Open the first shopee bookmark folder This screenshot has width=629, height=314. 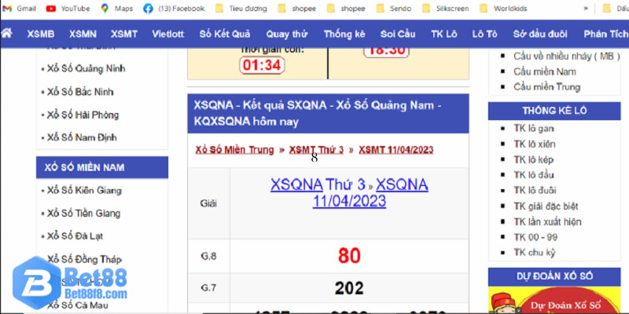(297, 9)
